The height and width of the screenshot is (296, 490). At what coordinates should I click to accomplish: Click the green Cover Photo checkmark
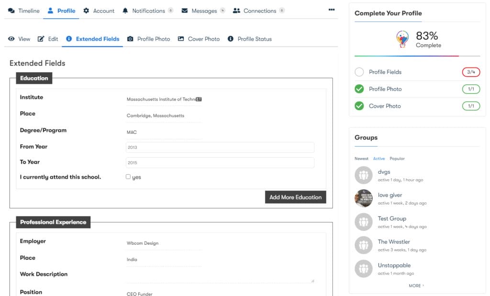(x=359, y=106)
